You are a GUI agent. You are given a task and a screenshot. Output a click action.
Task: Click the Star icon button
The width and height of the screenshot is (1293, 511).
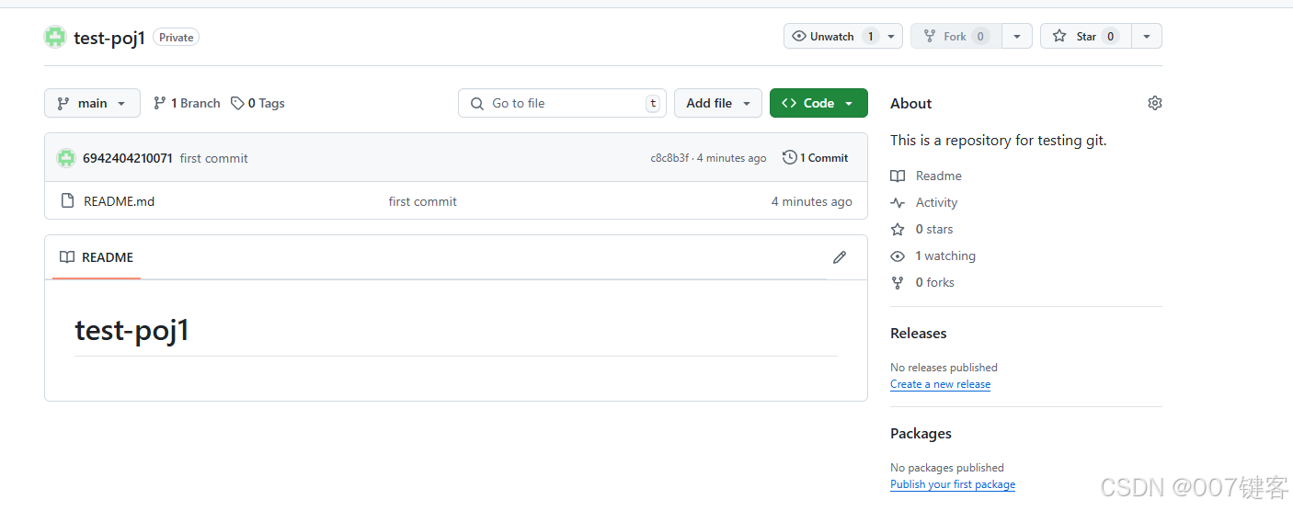tap(1086, 36)
